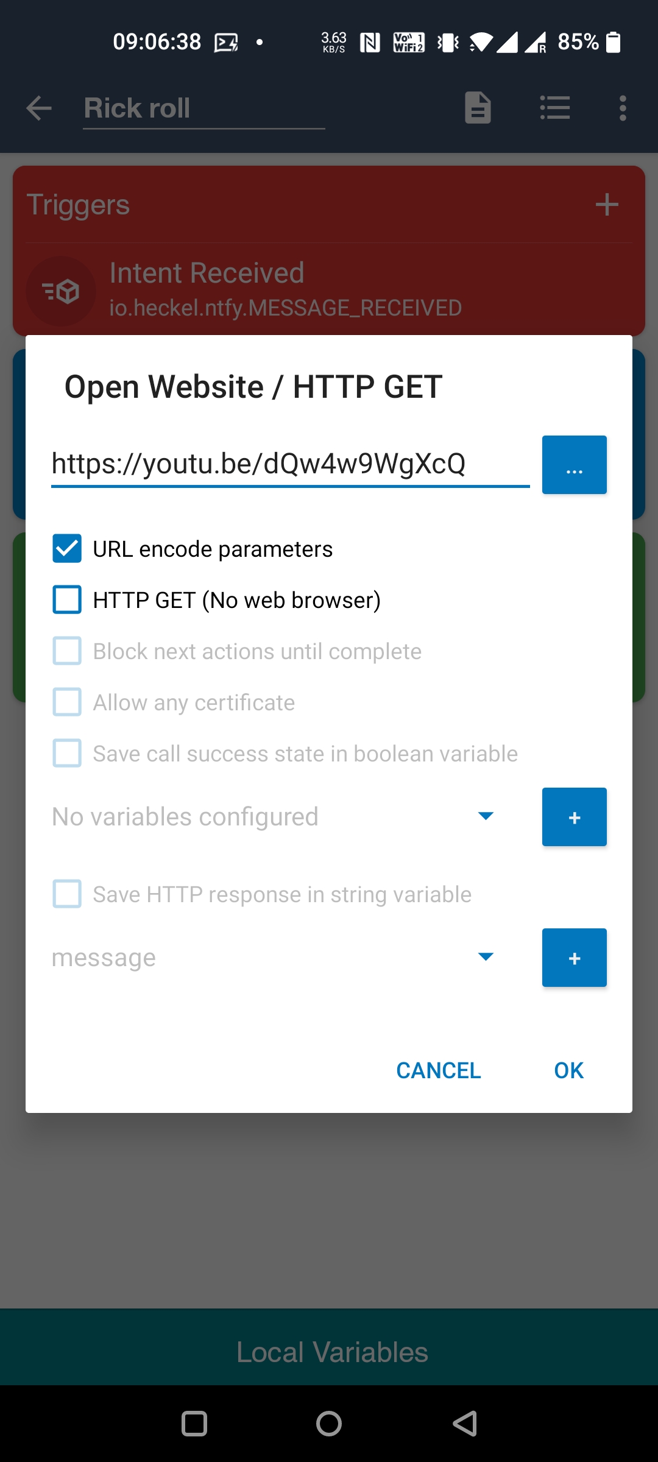Image resolution: width=658 pixels, height=1462 pixels.
Task: Enable HTTP GET (No web browser)
Action: point(67,599)
